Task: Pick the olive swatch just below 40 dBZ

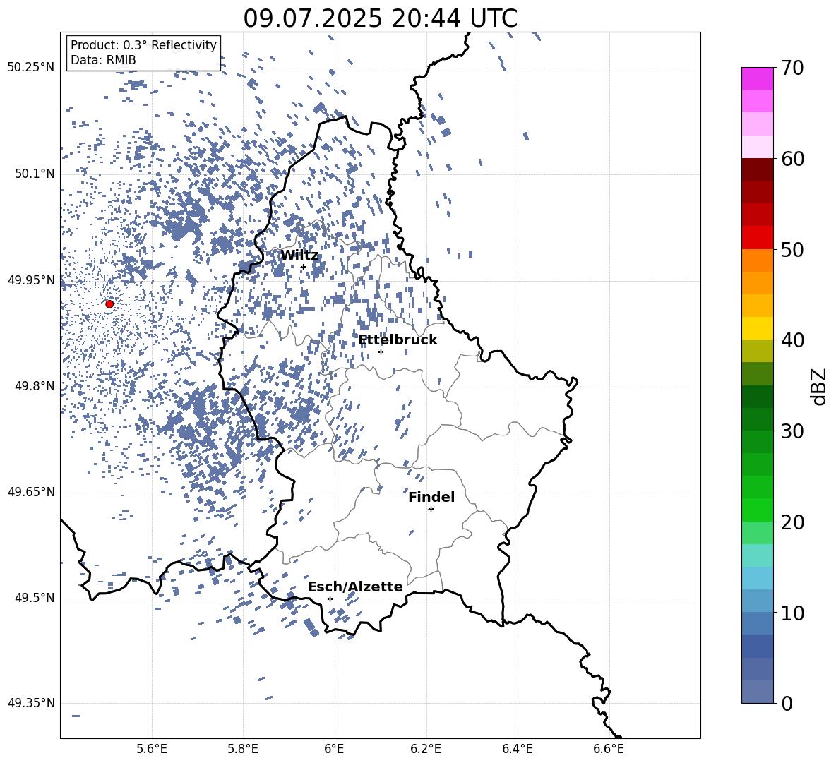Action: pyautogui.click(x=758, y=352)
